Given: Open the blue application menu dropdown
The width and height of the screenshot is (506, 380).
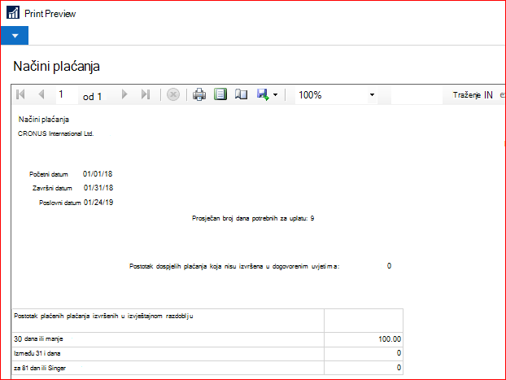Looking at the screenshot, I should pos(15,36).
